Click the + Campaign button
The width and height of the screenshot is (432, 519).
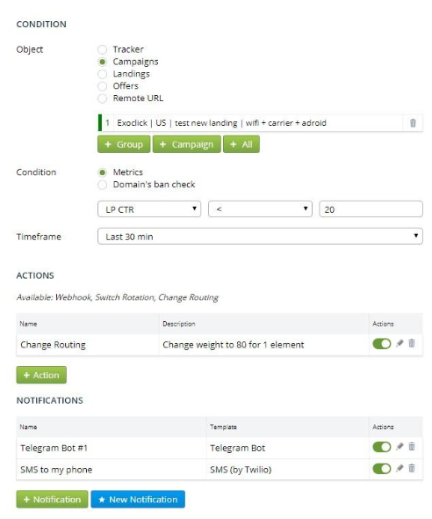pyautogui.click(x=187, y=144)
